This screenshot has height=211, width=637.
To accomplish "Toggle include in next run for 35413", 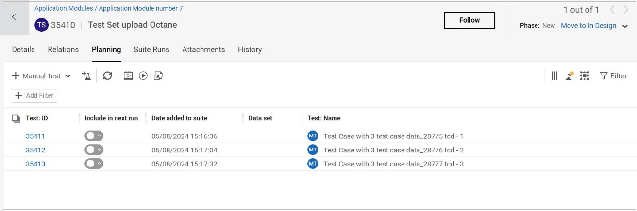I will point(94,164).
